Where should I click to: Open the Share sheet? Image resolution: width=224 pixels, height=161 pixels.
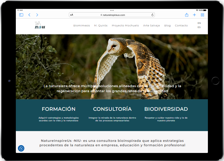click(187, 15)
